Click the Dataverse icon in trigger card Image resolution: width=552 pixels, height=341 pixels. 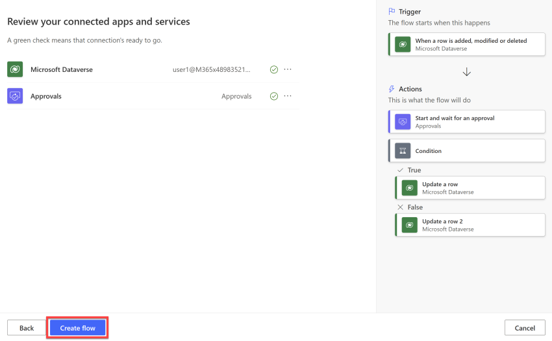[403, 44]
